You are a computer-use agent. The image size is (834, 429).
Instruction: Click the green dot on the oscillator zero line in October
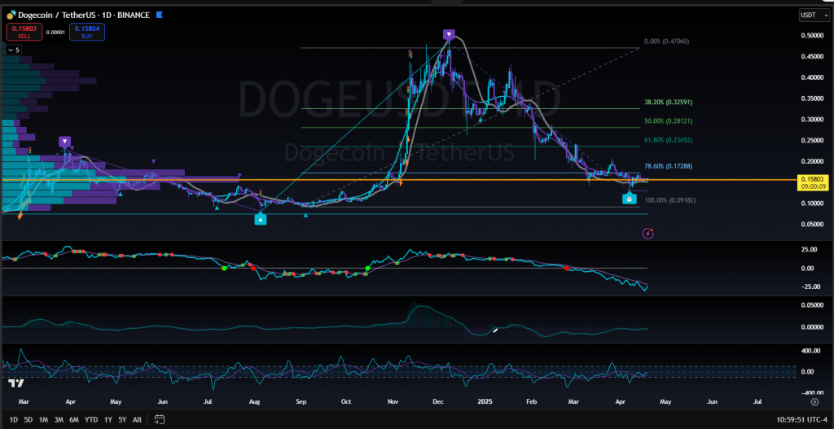point(367,269)
